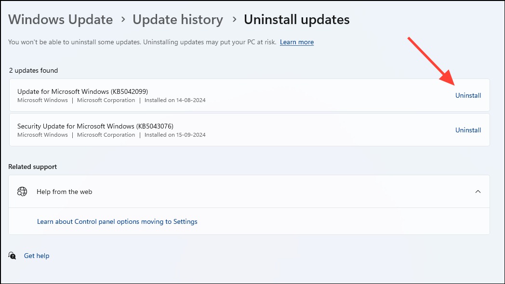This screenshot has width=505, height=284.
Task: Click Installed on 14-08-2024 text
Action: (175, 100)
